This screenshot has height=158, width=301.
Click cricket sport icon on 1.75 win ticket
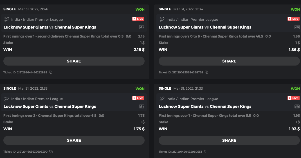click(7, 99)
